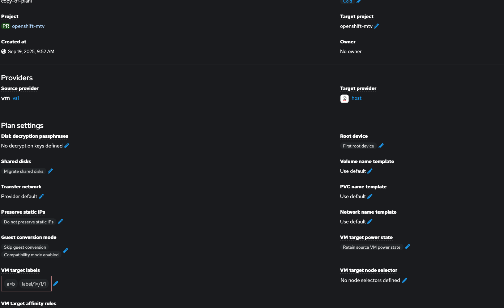Edit Network name template pencil
This screenshot has height=308, width=504.
click(370, 222)
